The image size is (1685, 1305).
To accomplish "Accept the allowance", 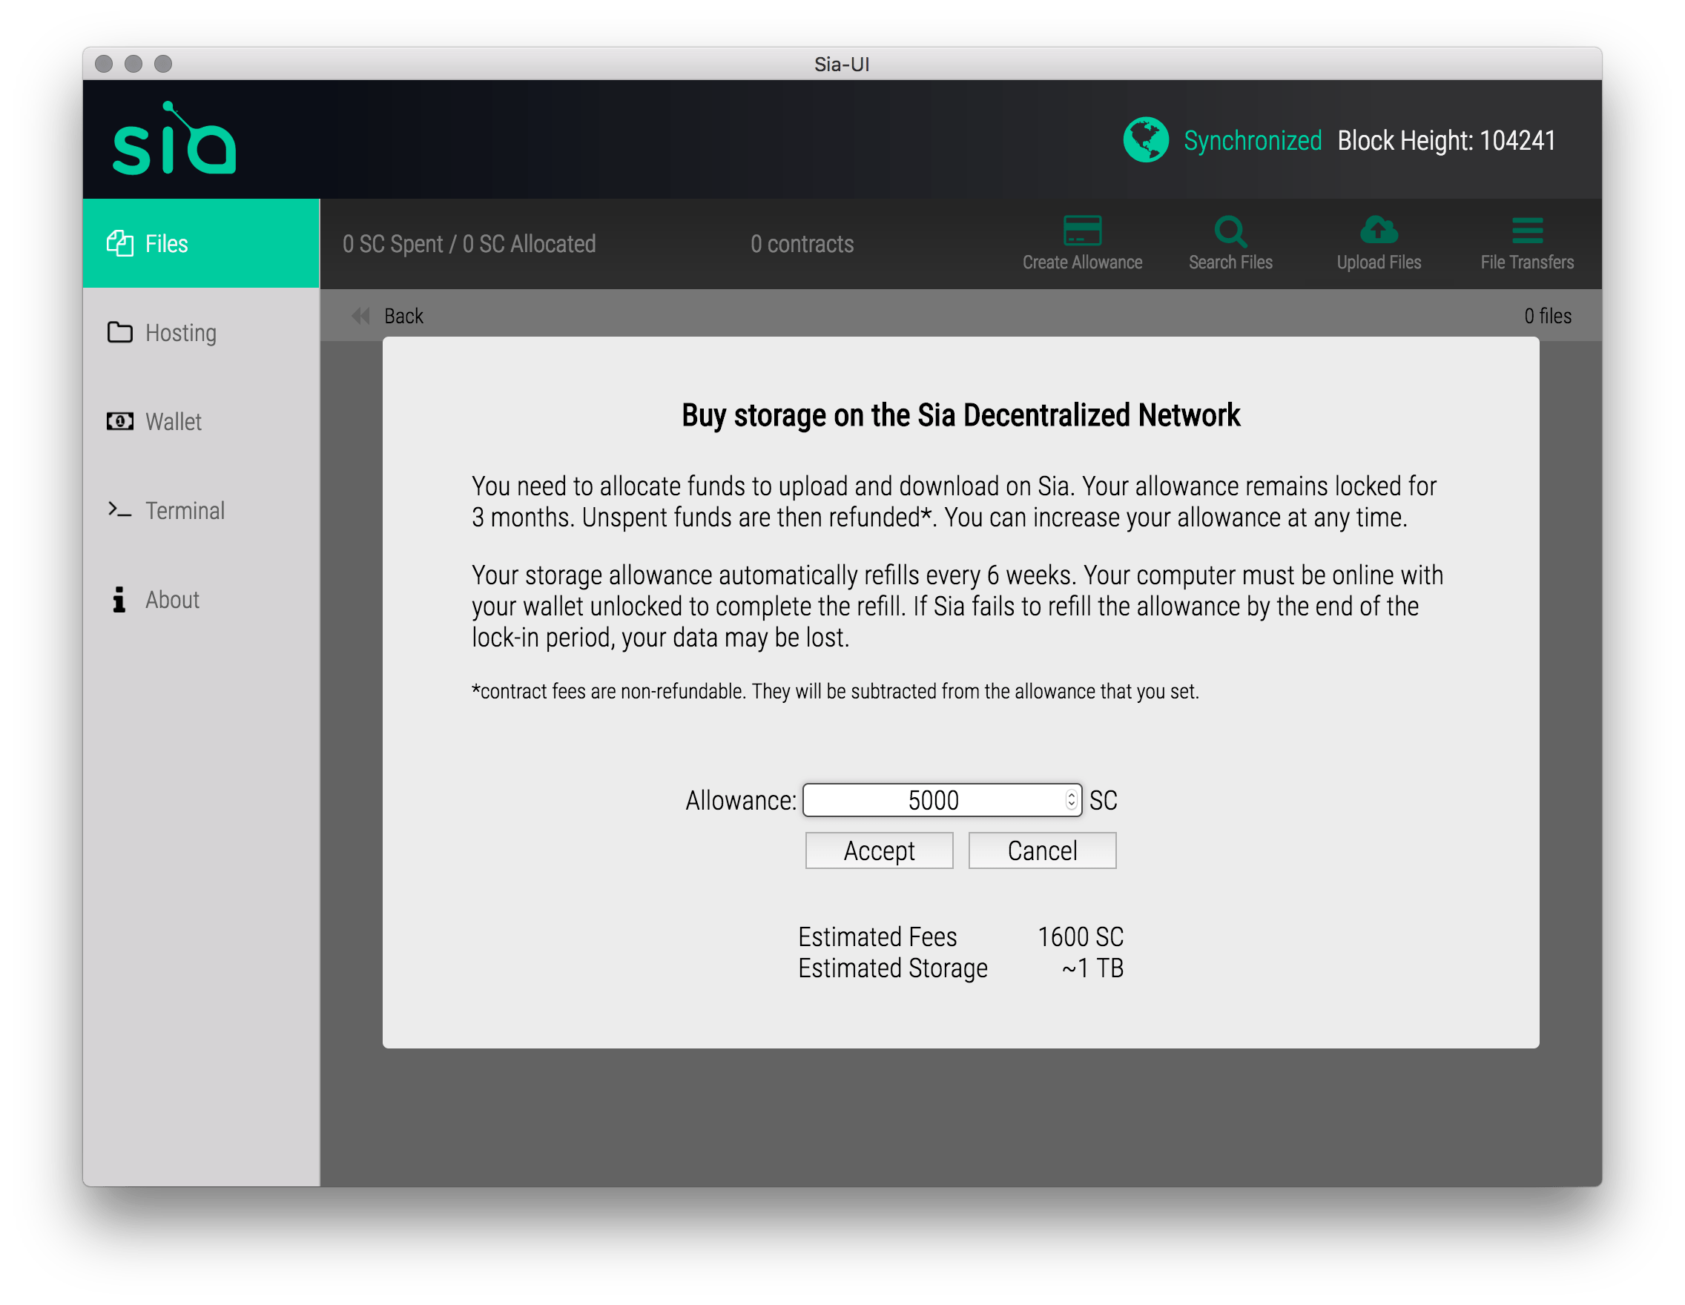I will pos(879,850).
